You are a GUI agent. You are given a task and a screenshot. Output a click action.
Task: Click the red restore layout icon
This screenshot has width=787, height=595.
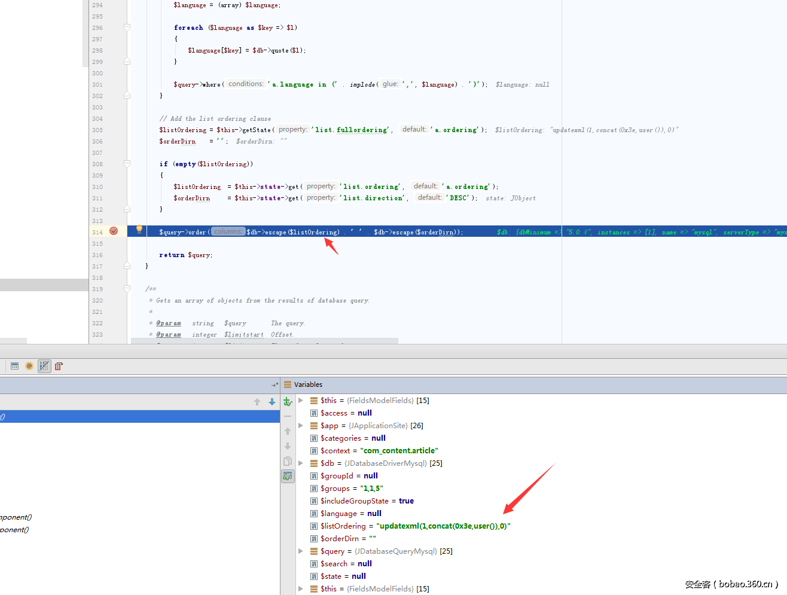[59, 366]
